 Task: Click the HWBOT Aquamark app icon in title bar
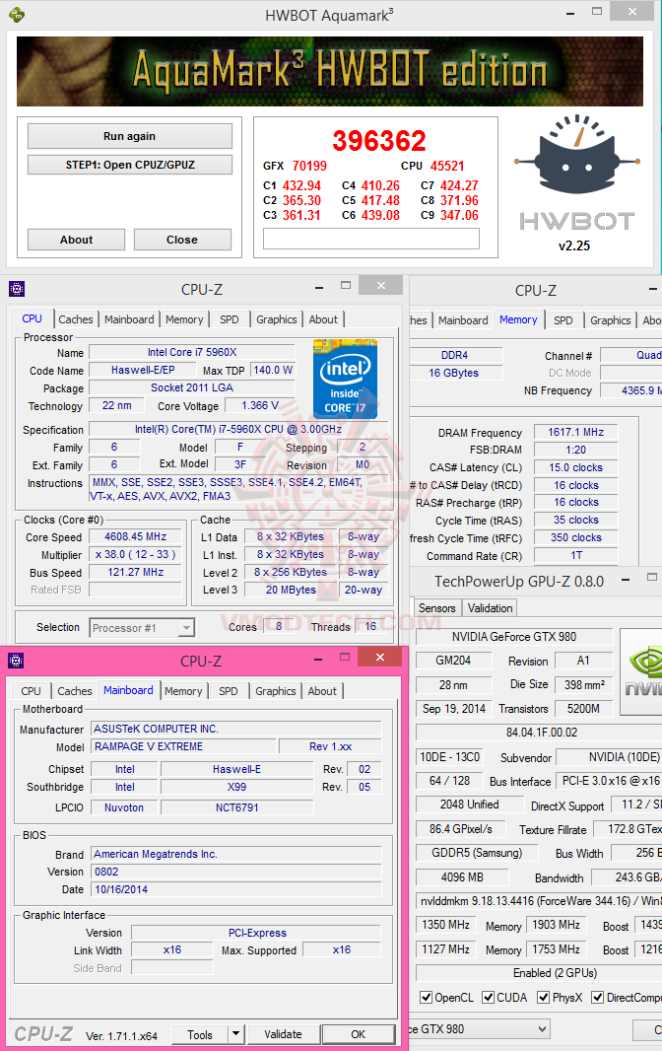pyautogui.click(x=17, y=14)
